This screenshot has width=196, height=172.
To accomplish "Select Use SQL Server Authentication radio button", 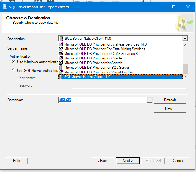I will point(13,70).
